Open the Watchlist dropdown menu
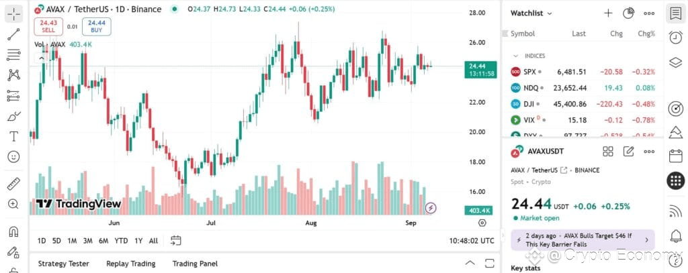This screenshot has width=688, height=273. click(531, 13)
